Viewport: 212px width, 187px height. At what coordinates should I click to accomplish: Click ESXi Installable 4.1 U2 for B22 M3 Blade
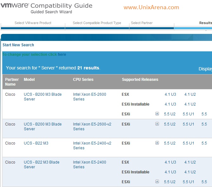[x=190, y=172]
